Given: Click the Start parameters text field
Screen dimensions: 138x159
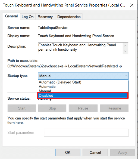Looking at the screenshot, I should click(86, 133).
